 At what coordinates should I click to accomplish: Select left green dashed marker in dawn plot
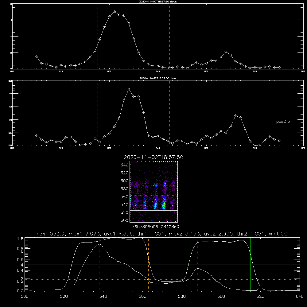pyautogui.click(x=98, y=37)
